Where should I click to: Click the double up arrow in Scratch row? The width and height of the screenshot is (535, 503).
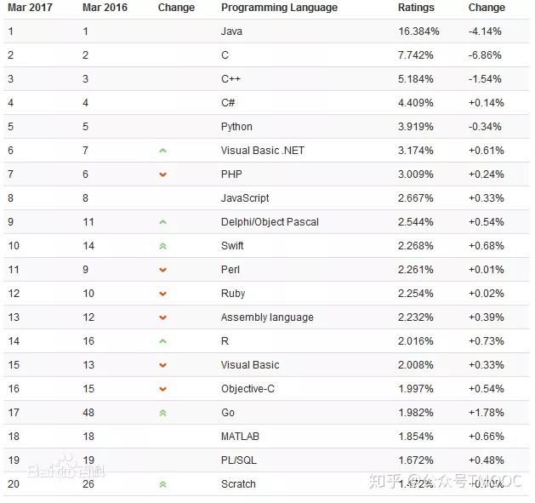[x=162, y=484]
